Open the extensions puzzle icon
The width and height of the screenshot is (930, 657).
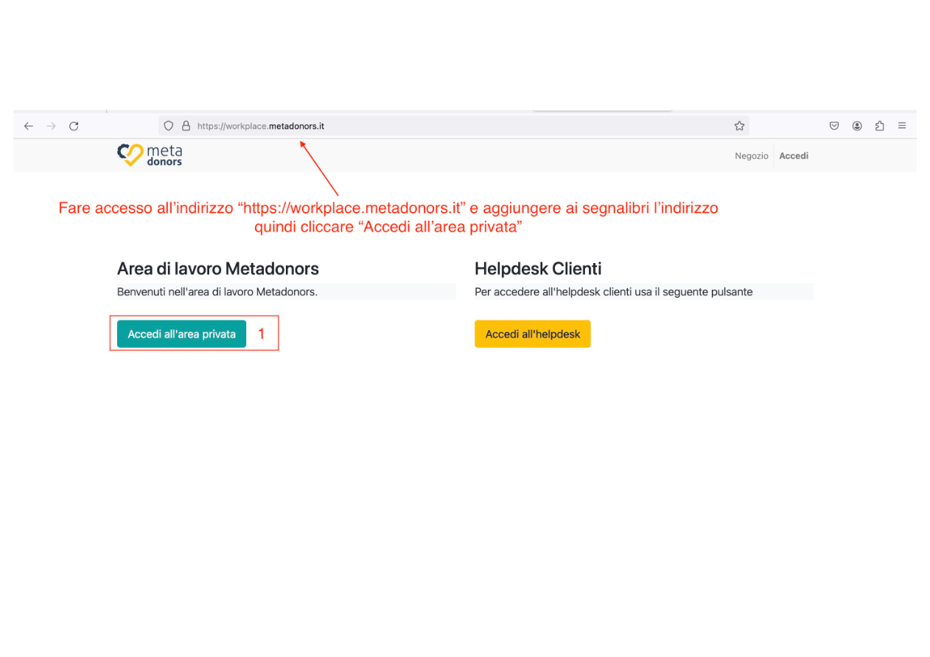[879, 126]
